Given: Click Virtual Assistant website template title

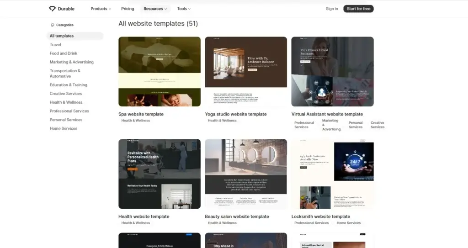Looking at the screenshot, I should (x=327, y=114).
